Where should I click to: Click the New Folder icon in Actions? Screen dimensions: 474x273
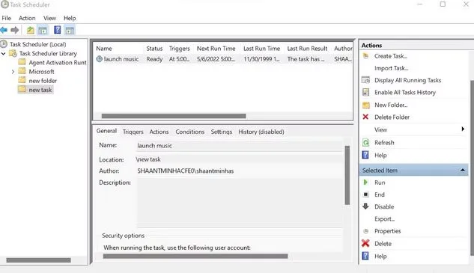pos(365,105)
